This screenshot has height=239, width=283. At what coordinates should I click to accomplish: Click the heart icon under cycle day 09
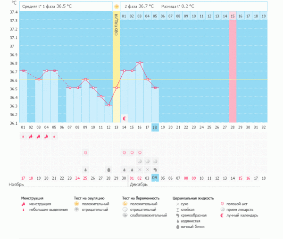(x=85, y=153)
